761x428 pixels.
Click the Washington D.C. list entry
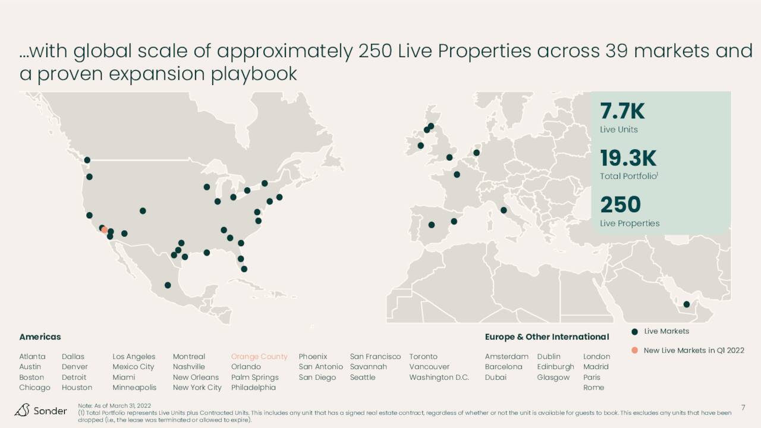click(x=439, y=377)
